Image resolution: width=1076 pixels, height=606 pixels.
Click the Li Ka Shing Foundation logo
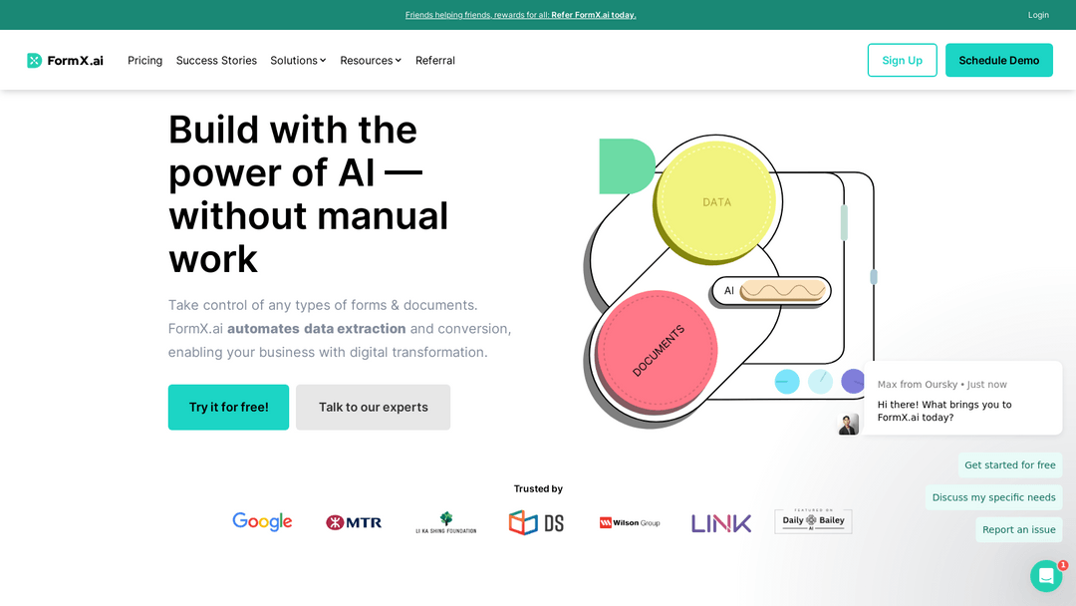click(445, 522)
